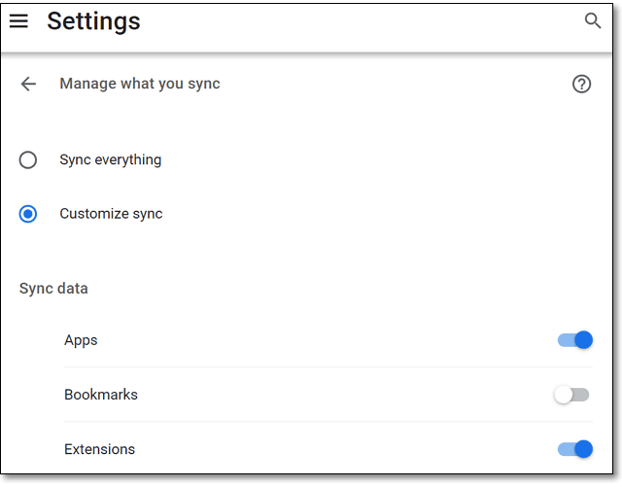Image resolution: width=622 pixels, height=487 pixels.
Task: Disable the Extensions sync toggle
Action: point(575,449)
